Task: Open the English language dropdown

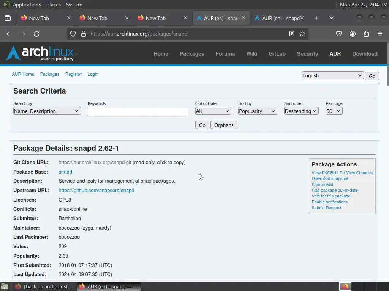Action: pyautogui.click(x=332, y=75)
